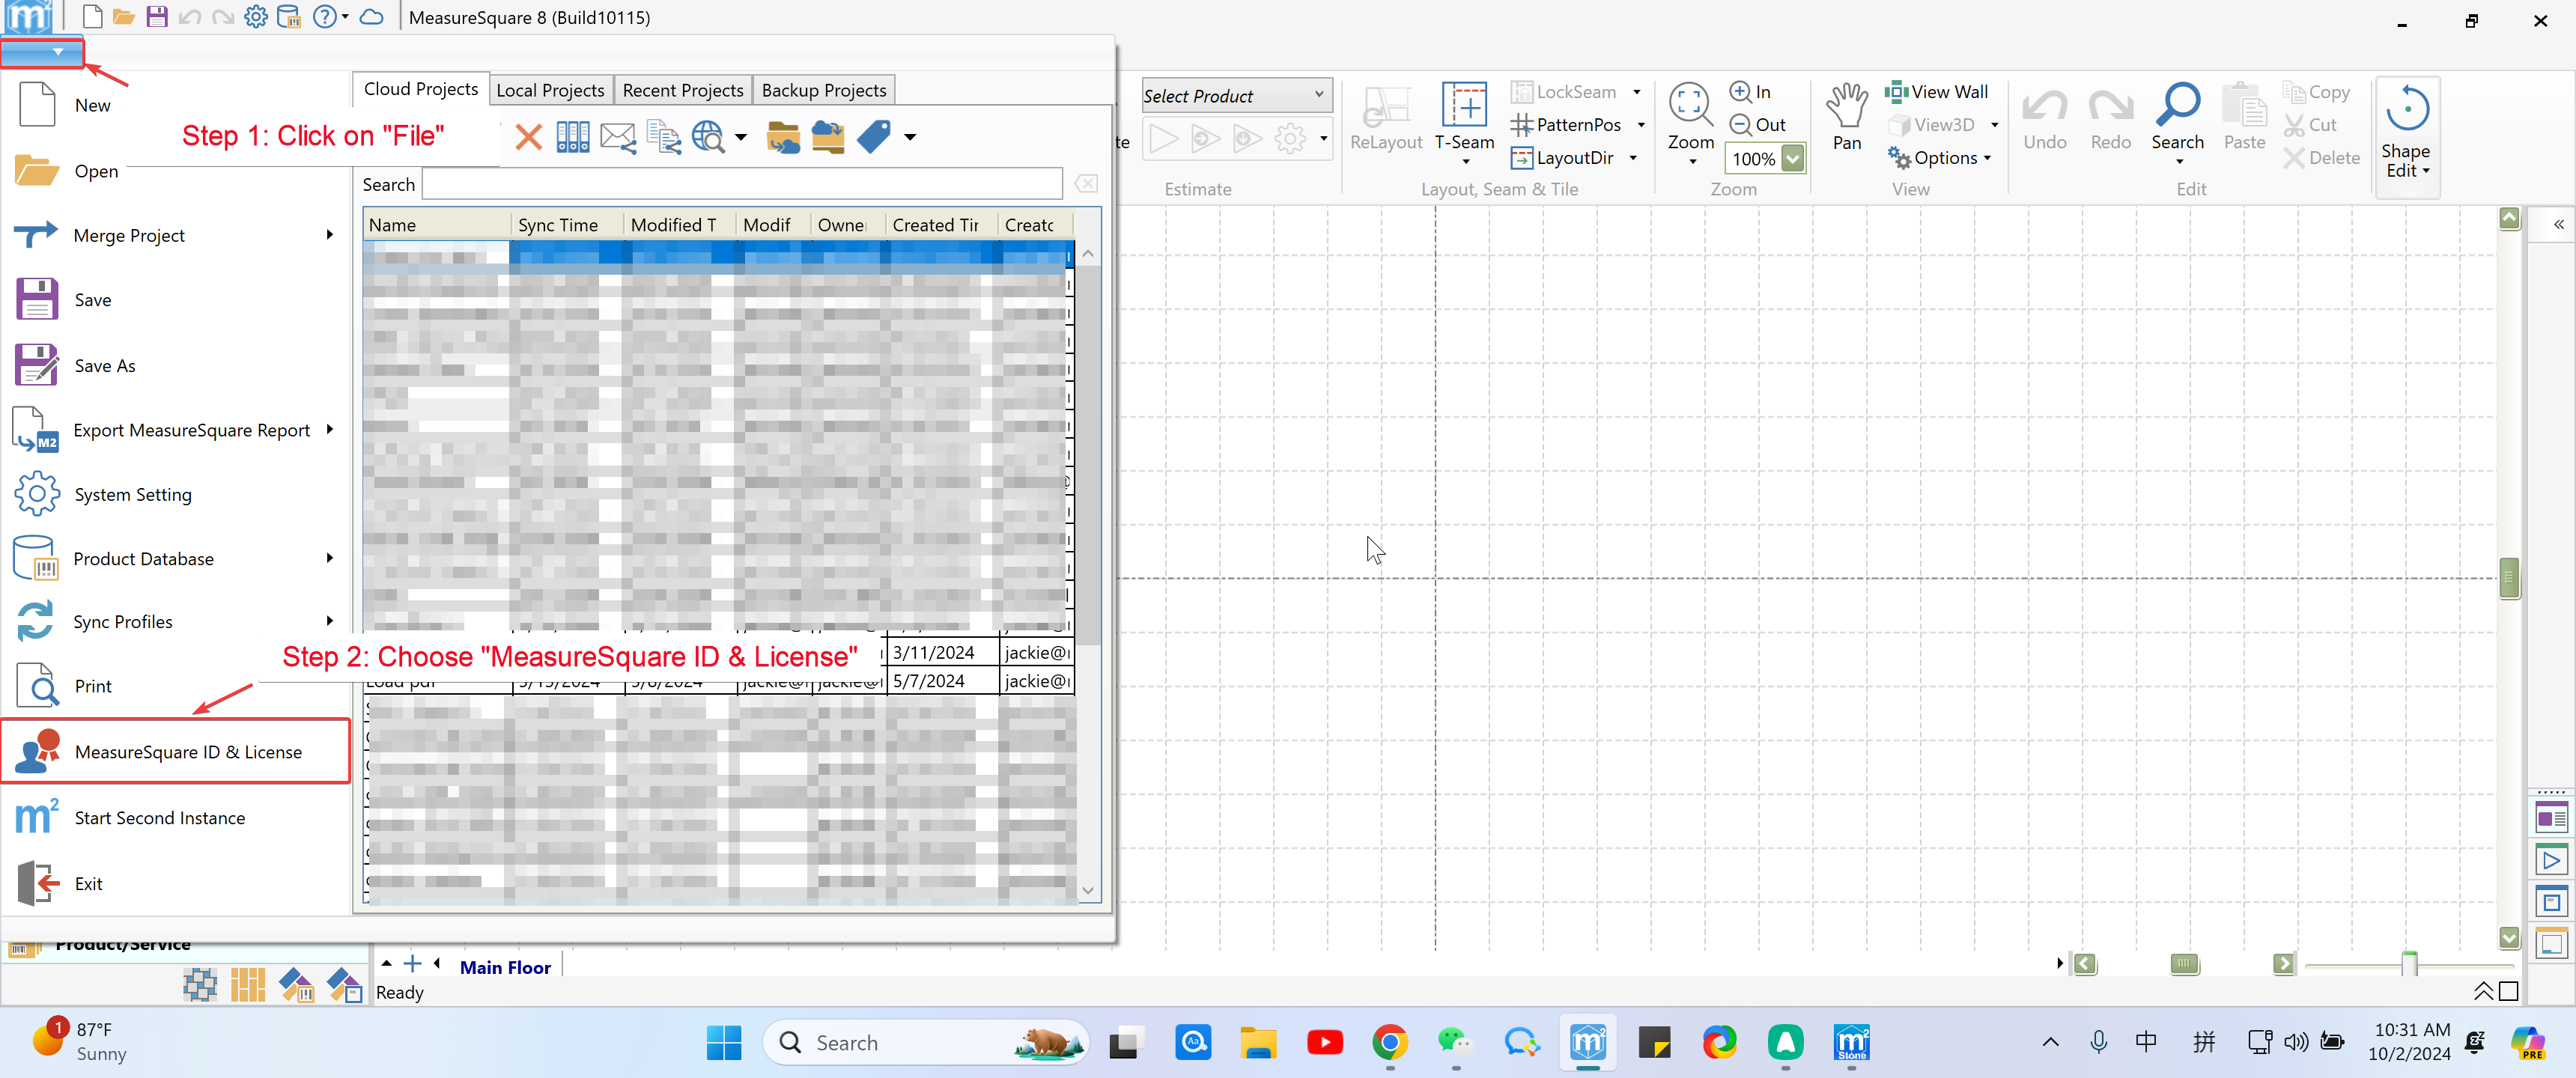Expand the Merge Project submenu arrow

[329, 235]
